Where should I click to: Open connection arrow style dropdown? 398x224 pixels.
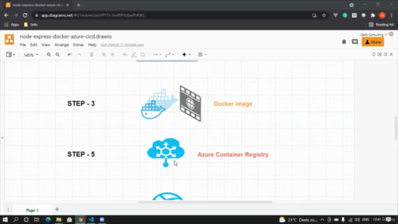pos(157,55)
